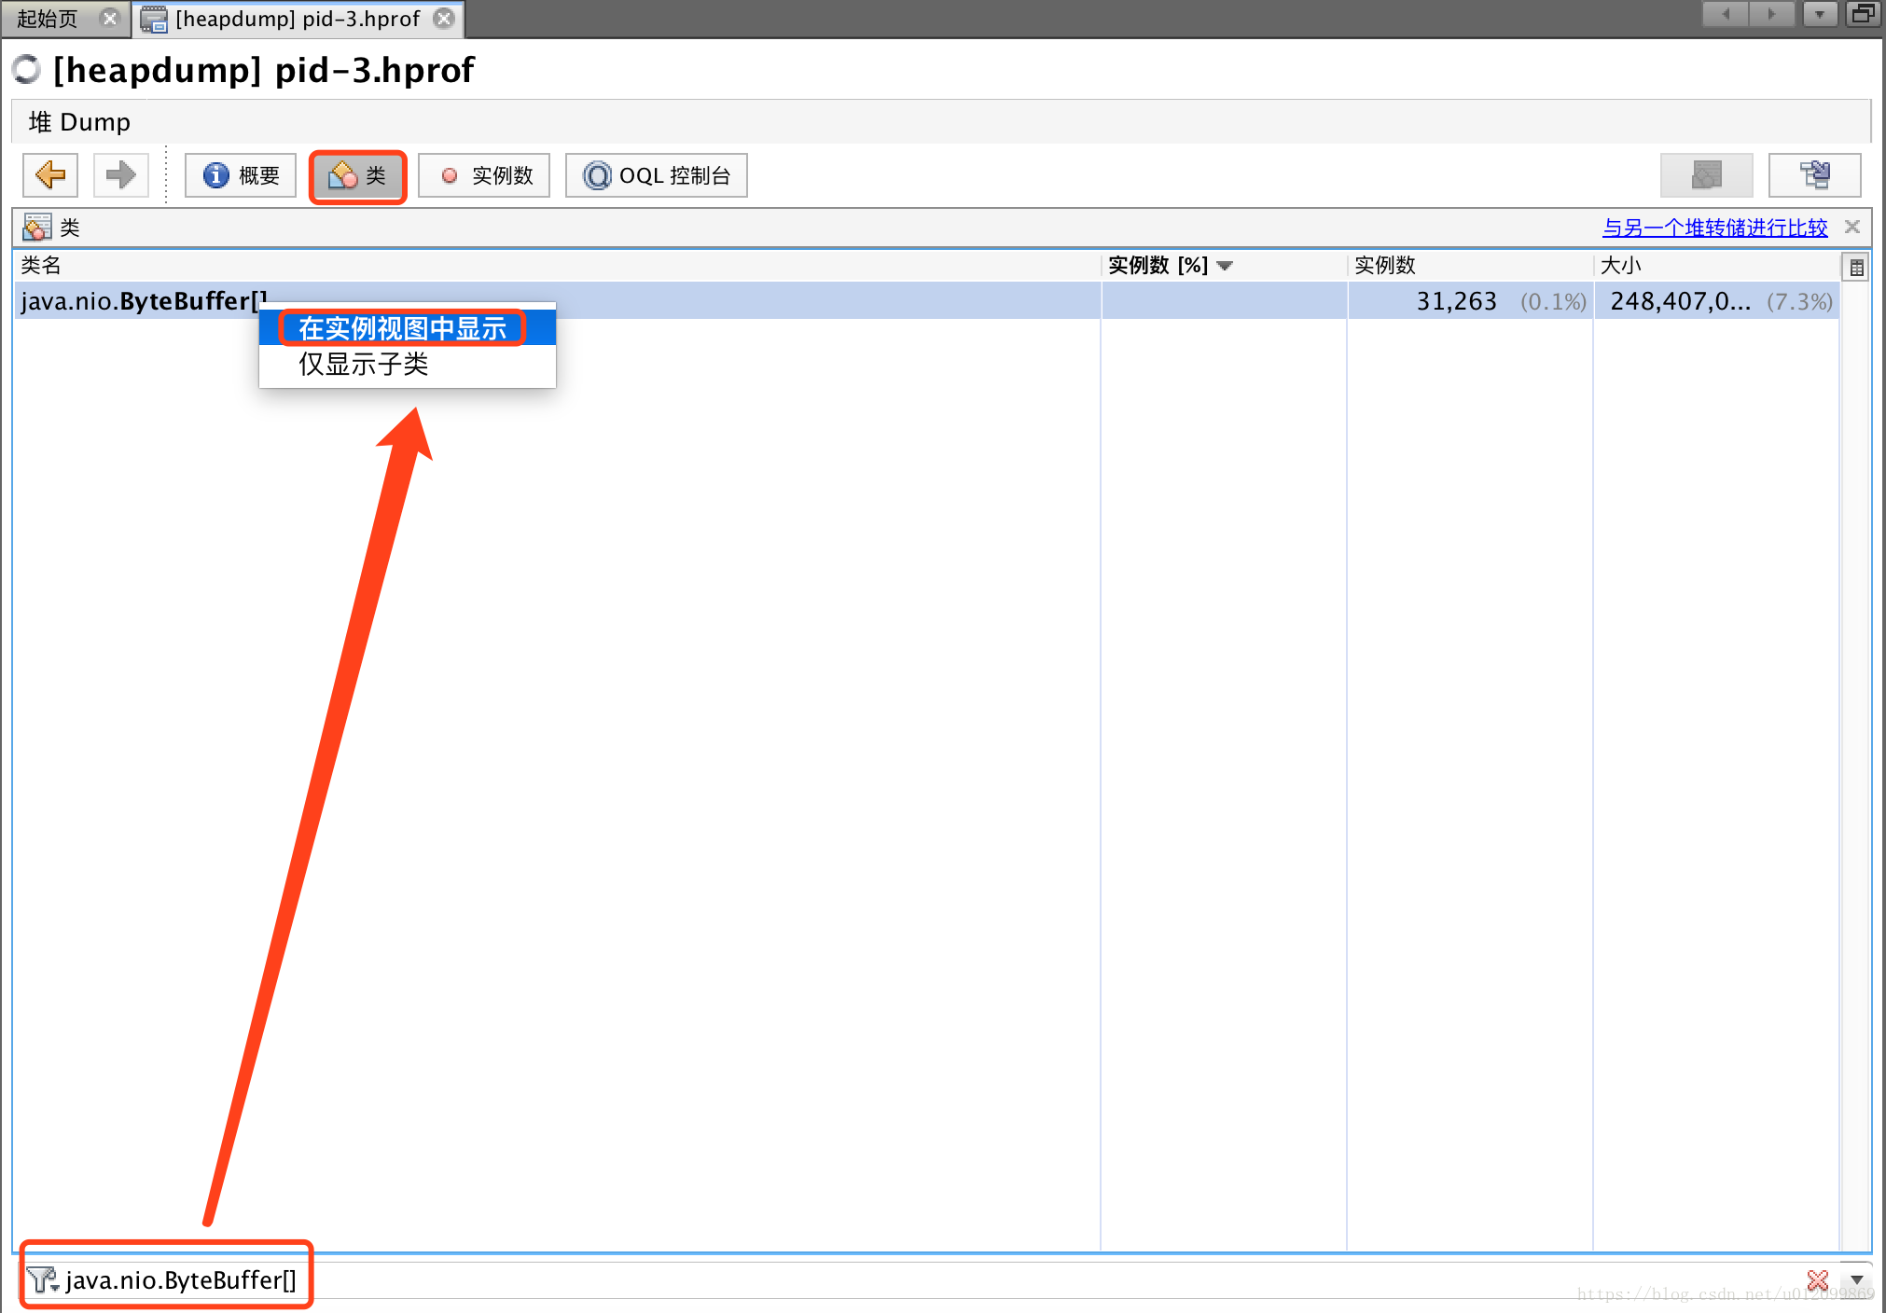
Task: Click the 248,407,0... size cell
Action: (x=1716, y=301)
